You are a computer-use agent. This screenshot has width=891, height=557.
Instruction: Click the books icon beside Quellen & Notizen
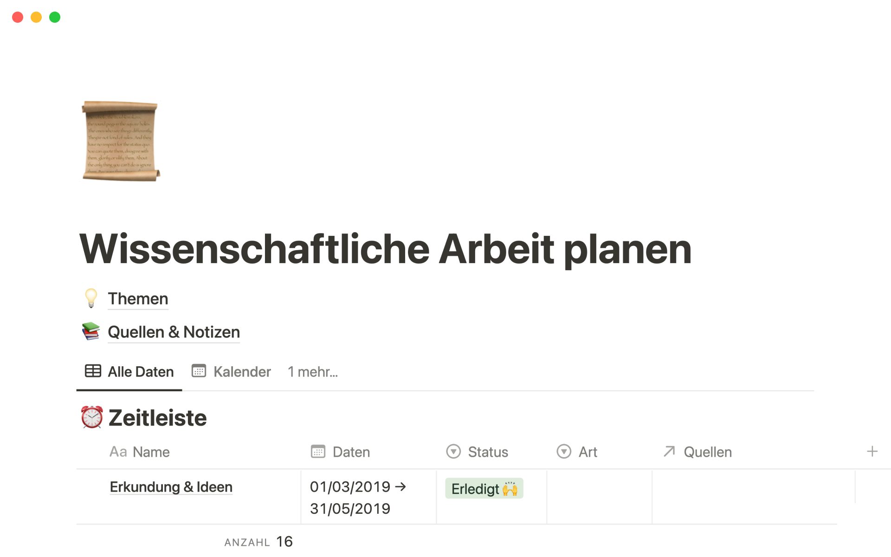[91, 331]
